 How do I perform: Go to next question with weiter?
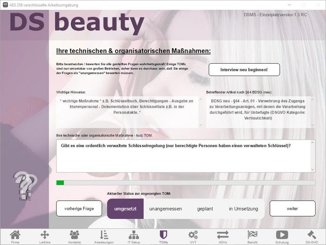292,208
